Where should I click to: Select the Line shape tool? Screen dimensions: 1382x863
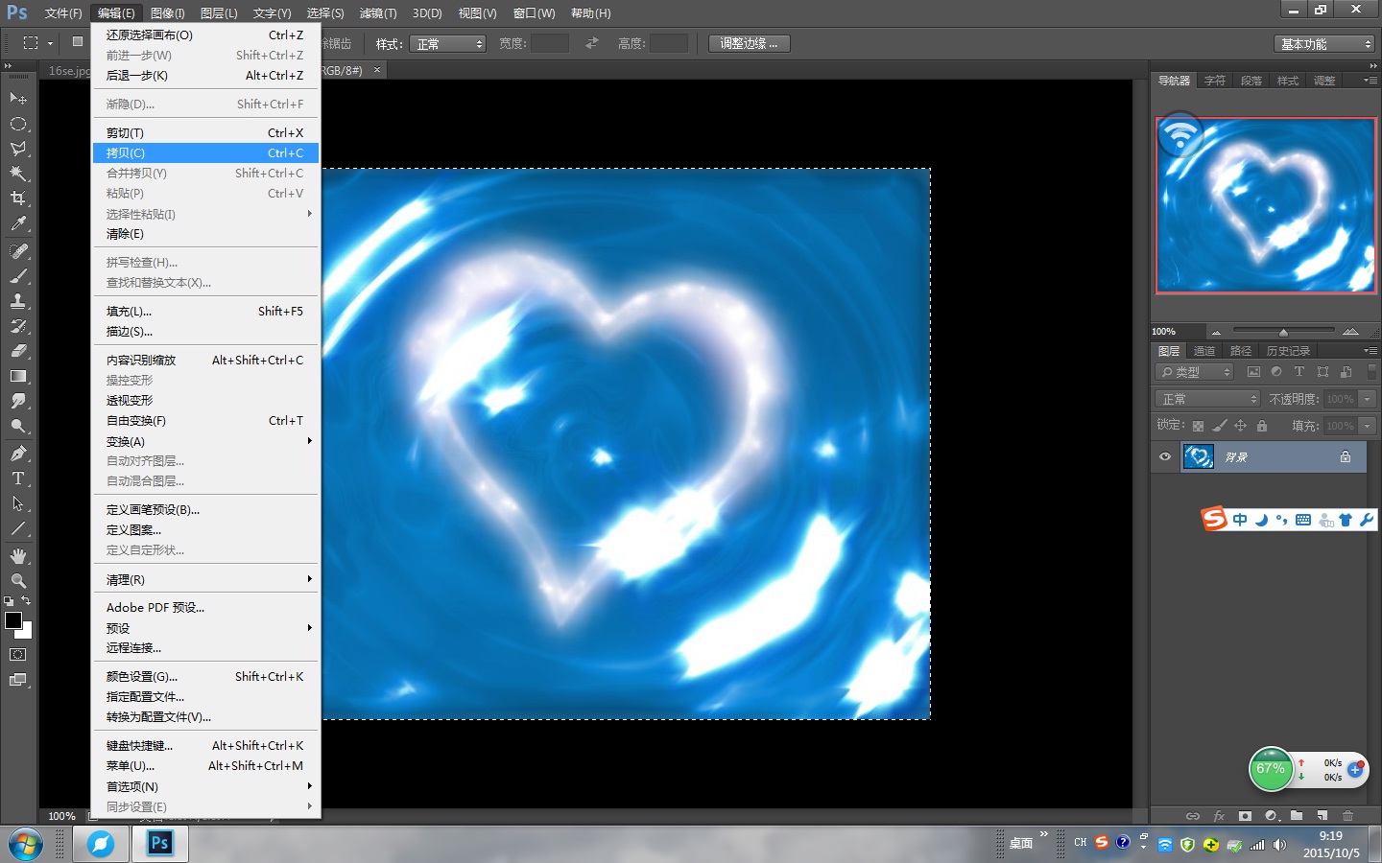(x=18, y=528)
